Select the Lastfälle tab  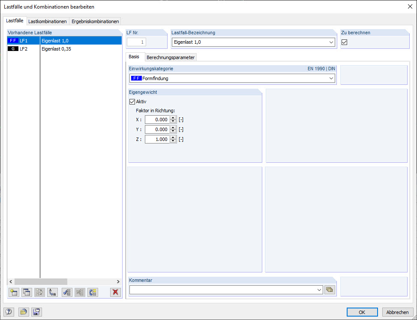tap(15, 21)
